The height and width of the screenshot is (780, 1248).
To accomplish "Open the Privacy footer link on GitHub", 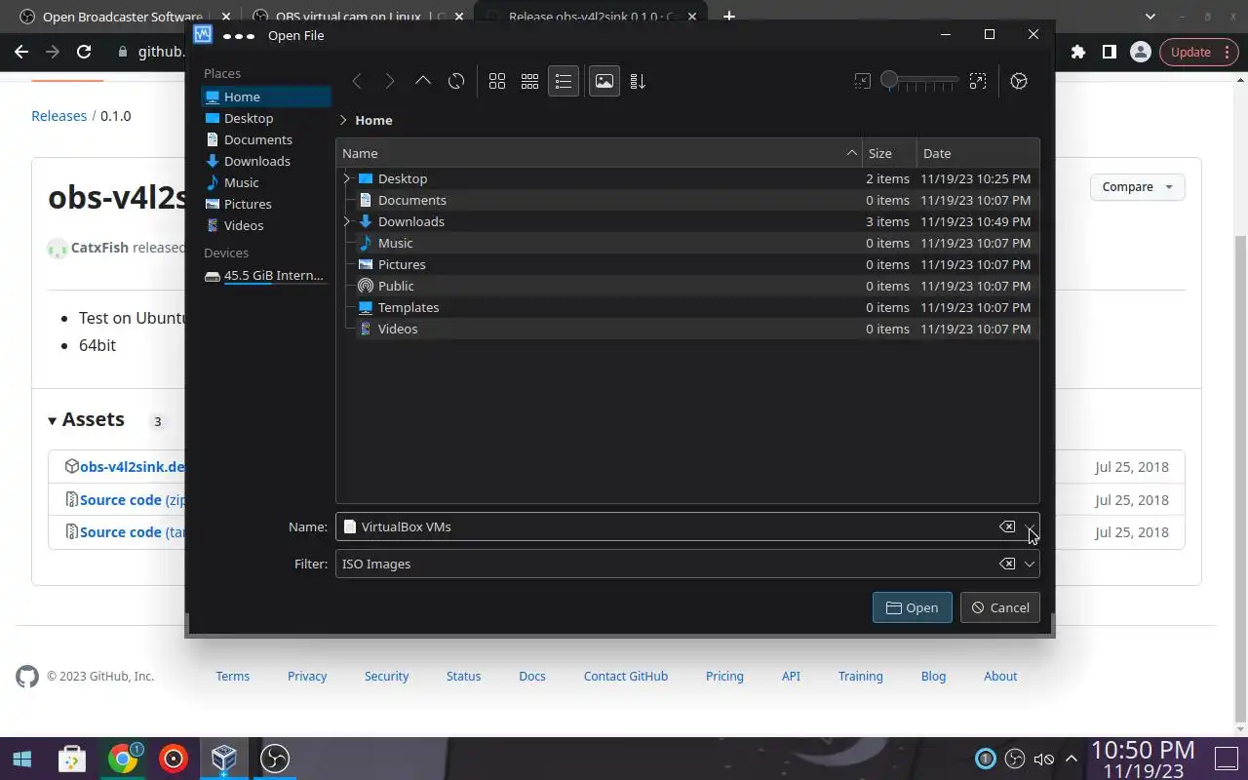I will 307,676.
